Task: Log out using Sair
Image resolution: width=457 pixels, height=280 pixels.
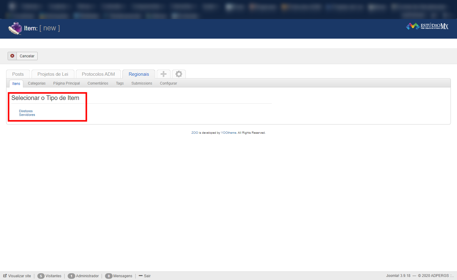Action: click(x=147, y=276)
